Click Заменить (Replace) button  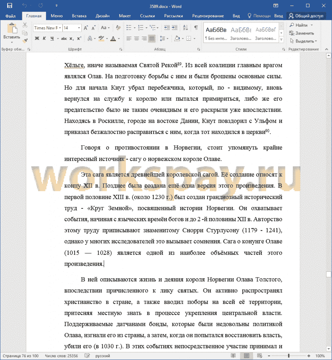tap(301, 33)
